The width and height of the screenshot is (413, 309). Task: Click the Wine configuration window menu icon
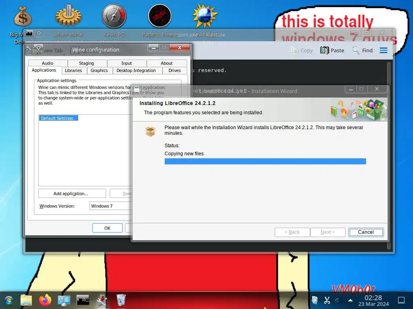click(29, 48)
